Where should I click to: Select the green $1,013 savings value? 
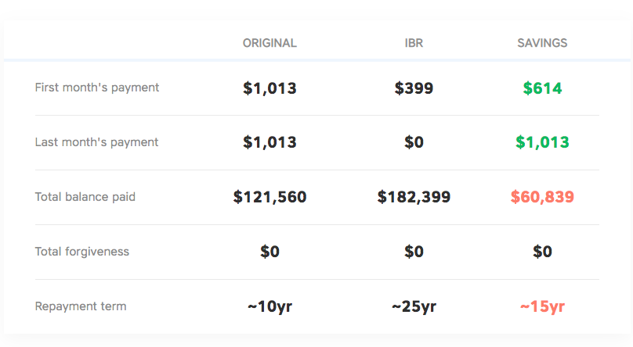542,143
